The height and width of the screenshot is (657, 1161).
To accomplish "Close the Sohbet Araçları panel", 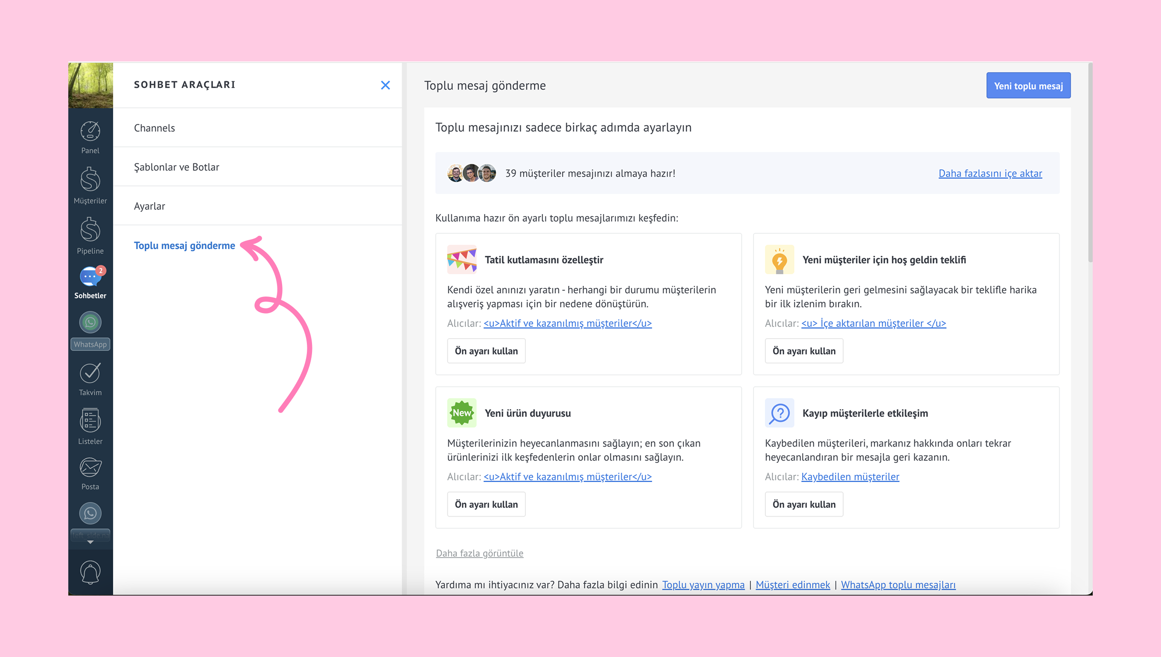I will click(x=385, y=85).
